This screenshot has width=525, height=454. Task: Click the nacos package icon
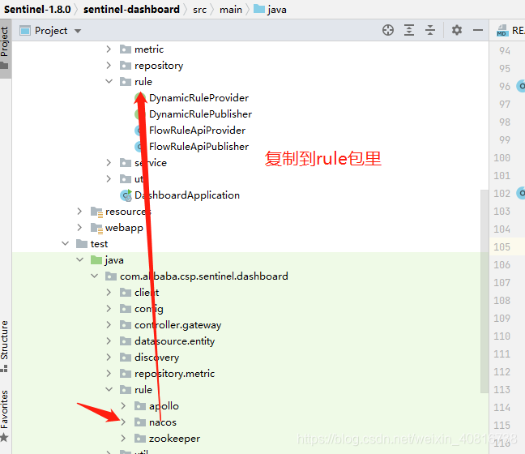point(140,422)
